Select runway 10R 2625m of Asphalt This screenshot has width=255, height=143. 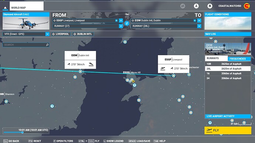[228, 64]
